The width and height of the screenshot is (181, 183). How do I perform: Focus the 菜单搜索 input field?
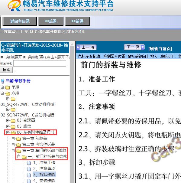(x=40, y=64)
